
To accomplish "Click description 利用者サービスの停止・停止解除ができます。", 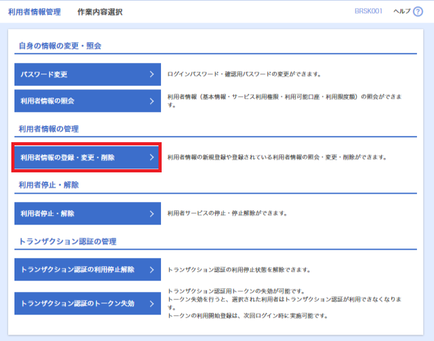I will [227, 213].
